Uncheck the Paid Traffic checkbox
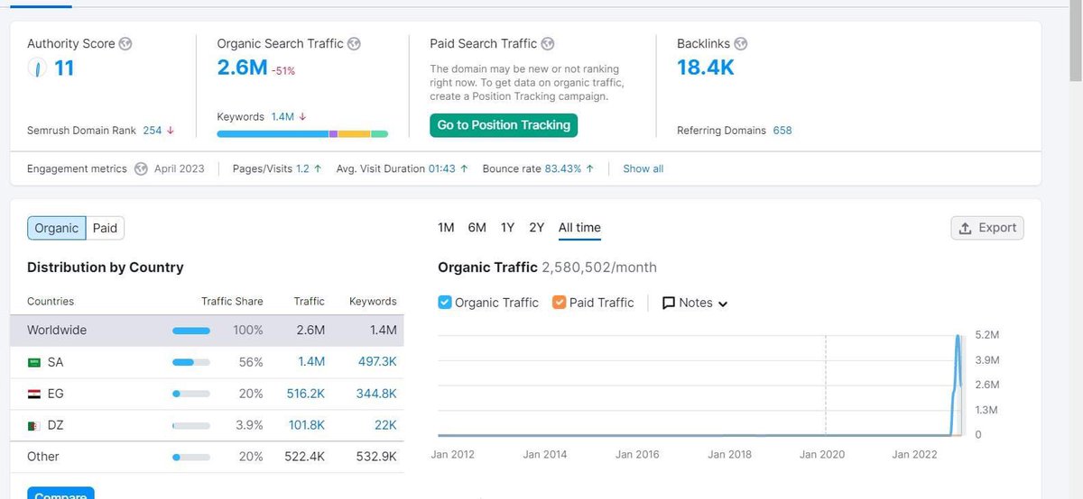 point(559,303)
